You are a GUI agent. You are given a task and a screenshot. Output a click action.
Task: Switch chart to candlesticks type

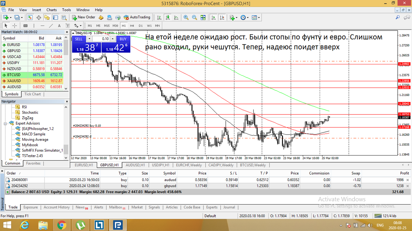click(x=167, y=18)
